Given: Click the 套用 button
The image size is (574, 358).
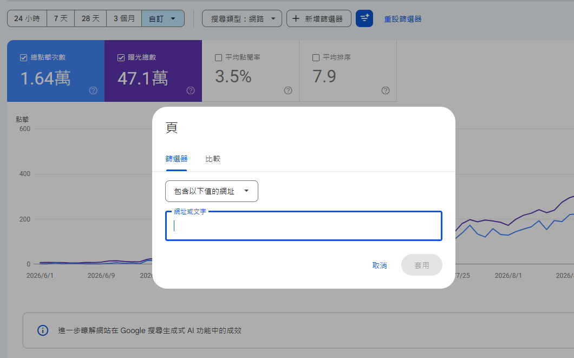Looking at the screenshot, I should (x=422, y=265).
